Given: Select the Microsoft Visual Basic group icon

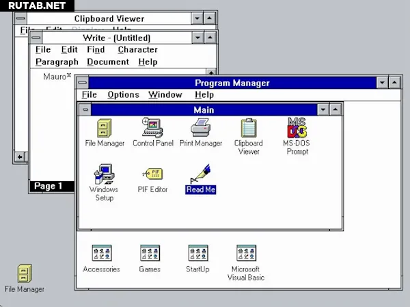Looking at the screenshot, I should [246, 254].
